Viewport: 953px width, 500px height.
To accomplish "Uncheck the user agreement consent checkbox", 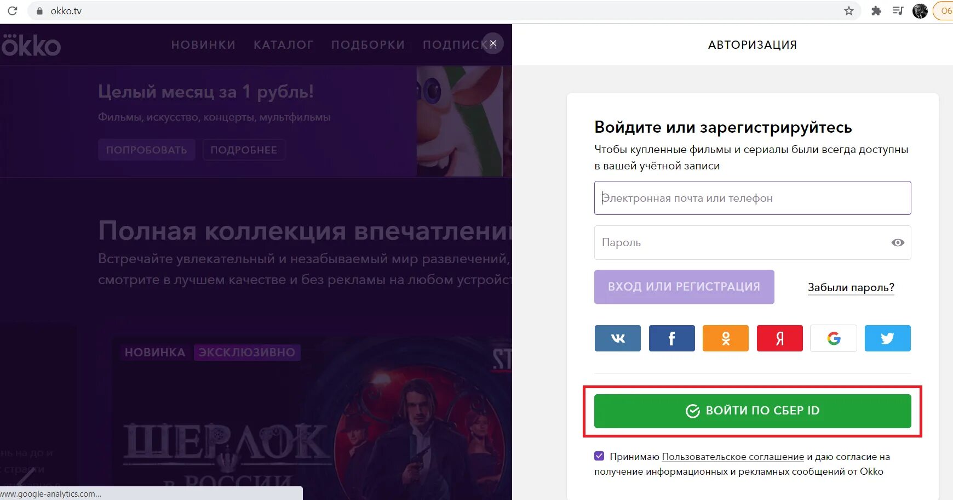I will pyautogui.click(x=599, y=456).
